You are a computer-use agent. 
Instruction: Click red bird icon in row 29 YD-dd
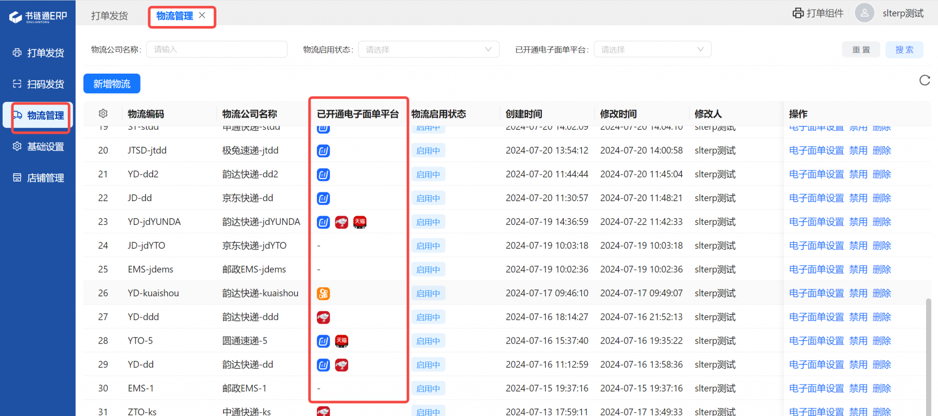click(342, 365)
